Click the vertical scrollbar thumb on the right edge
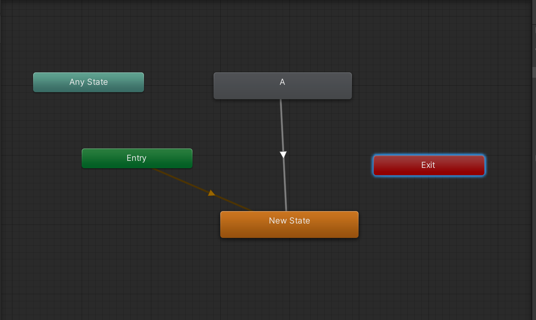The height and width of the screenshot is (320, 536). click(x=534, y=72)
